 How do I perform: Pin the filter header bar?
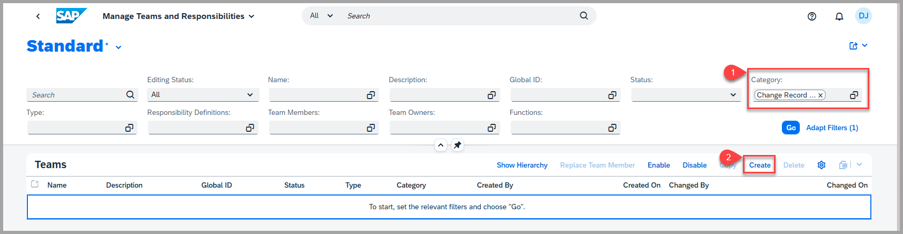click(458, 145)
